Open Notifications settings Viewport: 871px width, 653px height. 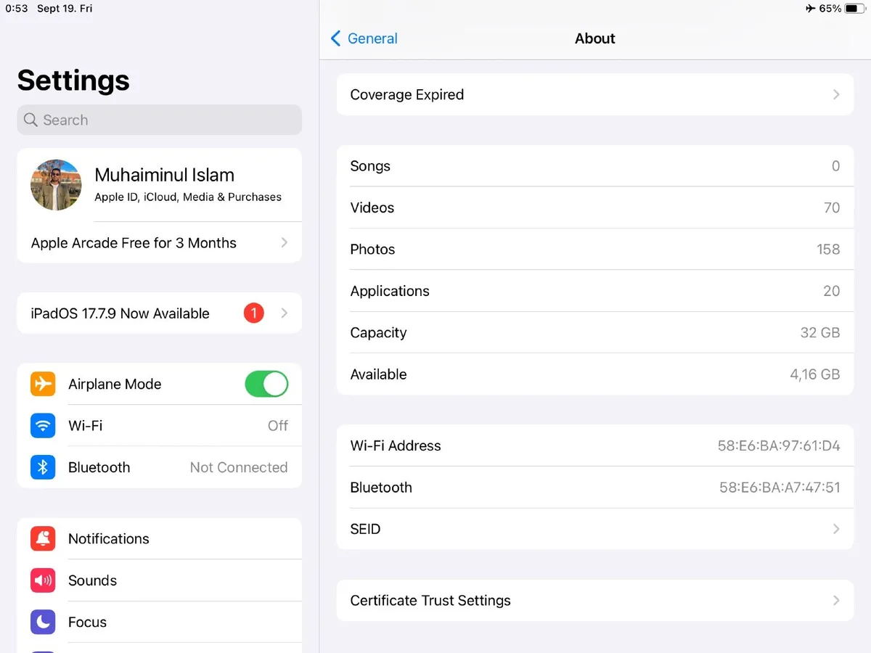point(159,538)
